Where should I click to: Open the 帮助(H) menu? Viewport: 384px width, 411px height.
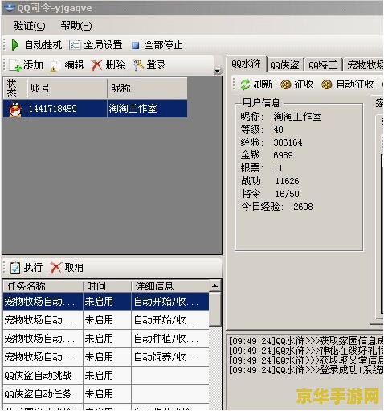(x=76, y=26)
